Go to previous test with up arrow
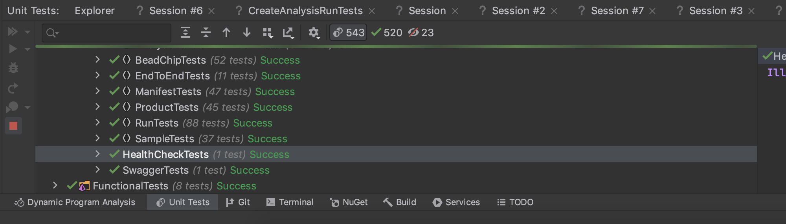The height and width of the screenshot is (224, 786). [226, 33]
